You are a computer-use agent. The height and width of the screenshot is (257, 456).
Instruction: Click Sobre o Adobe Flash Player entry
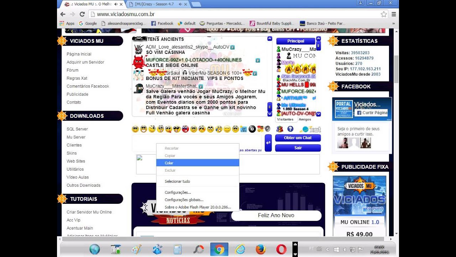[x=198, y=207]
